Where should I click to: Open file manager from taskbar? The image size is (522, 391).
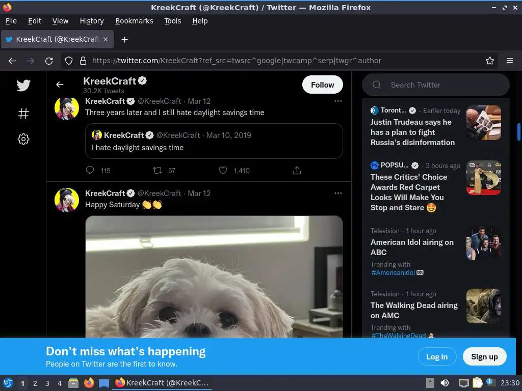pyautogui.click(x=73, y=383)
